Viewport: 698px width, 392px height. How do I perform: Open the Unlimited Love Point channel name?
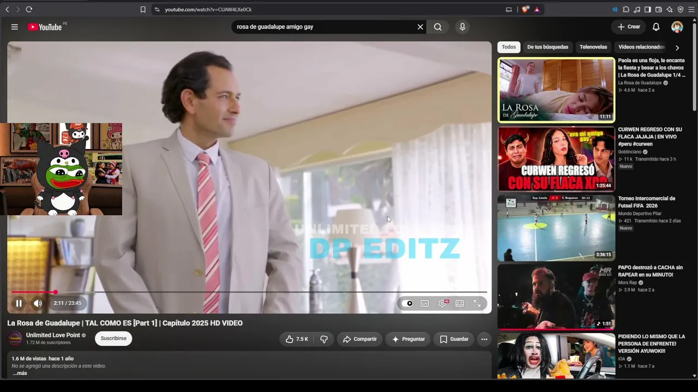(53, 335)
